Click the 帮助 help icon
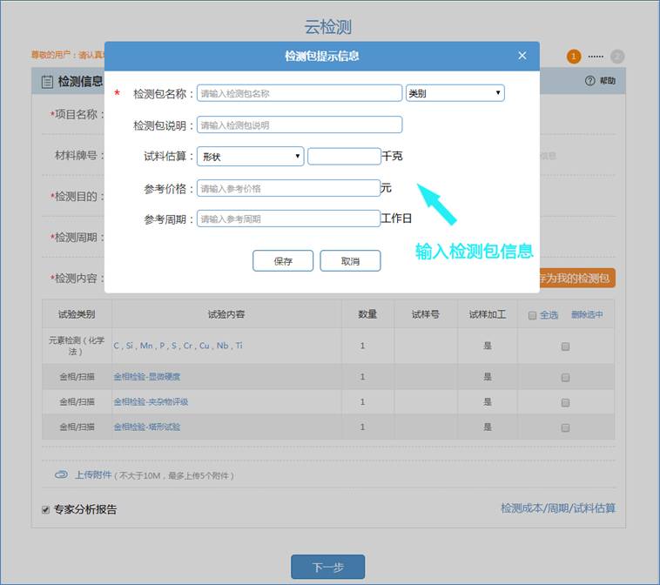 [589, 81]
